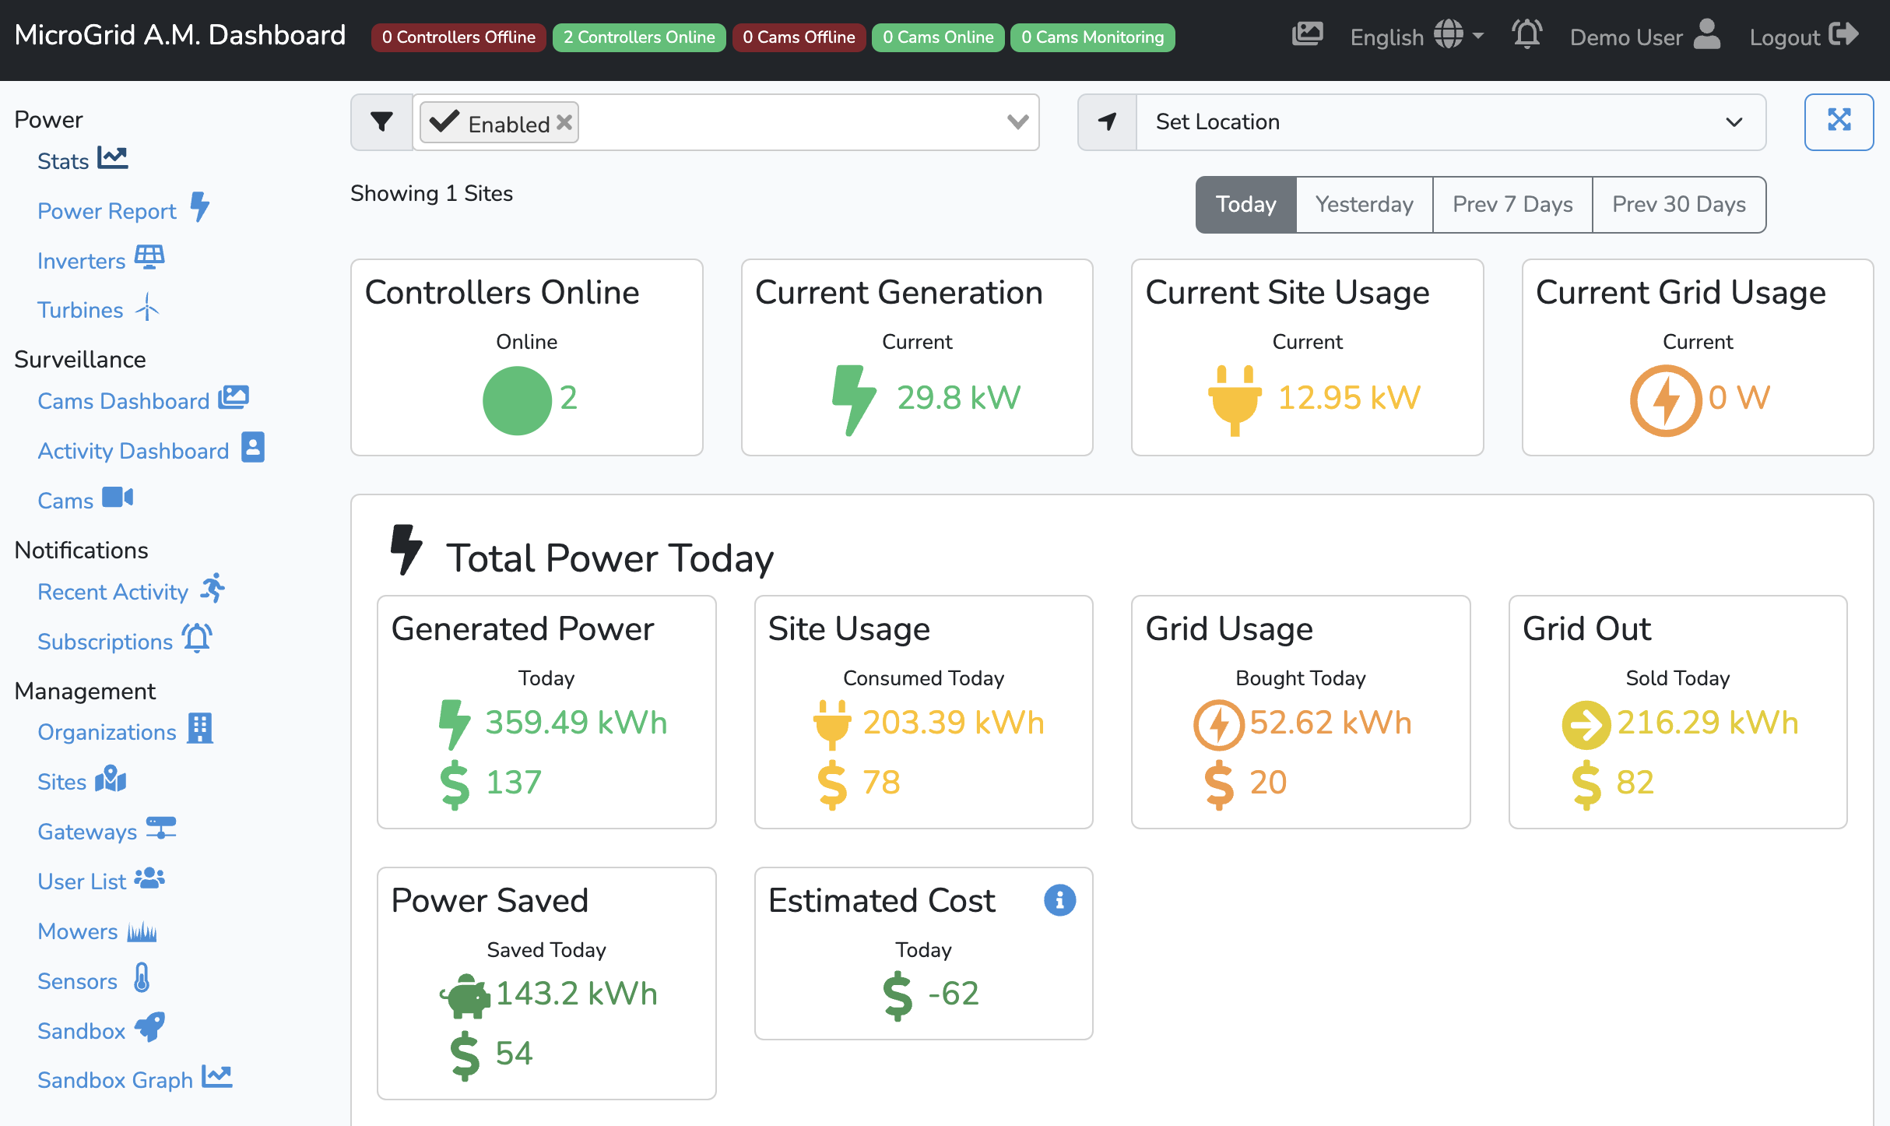This screenshot has width=1890, height=1126.
Task: Click the 2 Controllers Online badge
Action: pos(638,37)
